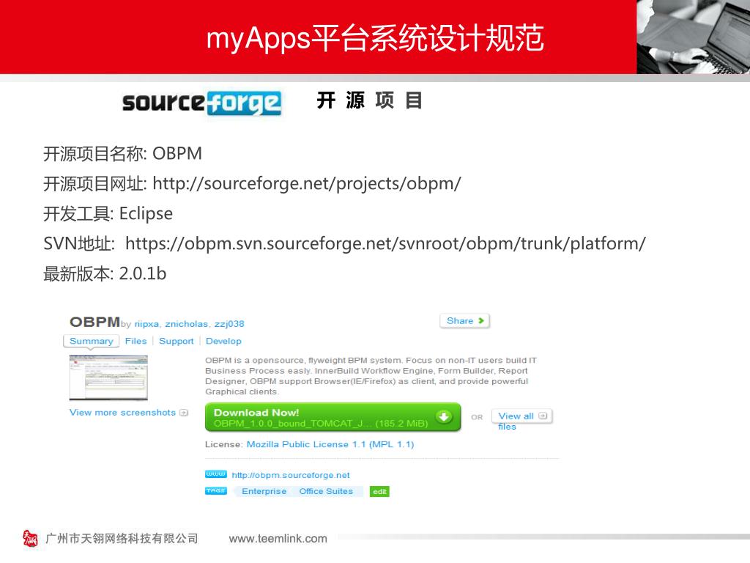The image size is (750, 563).
Task: Click the OBPM project screenshot thumbnail
Action: coord(108,378)
